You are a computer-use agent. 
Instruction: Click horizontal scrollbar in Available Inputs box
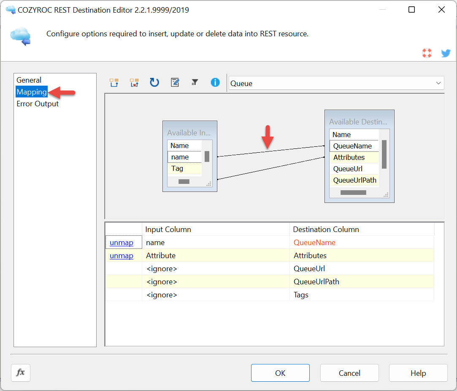pyautogui.click(x=184, y=182)
